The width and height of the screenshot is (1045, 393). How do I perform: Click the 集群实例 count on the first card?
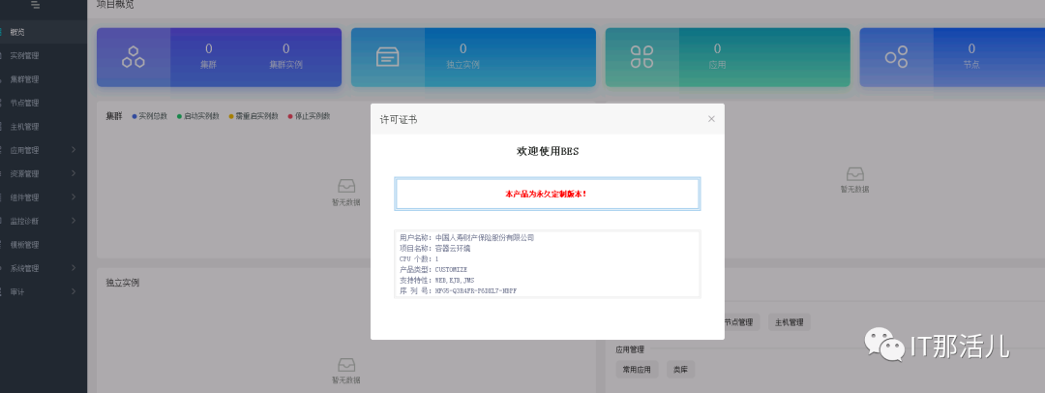pyautogui.click(x=285, y=48)
